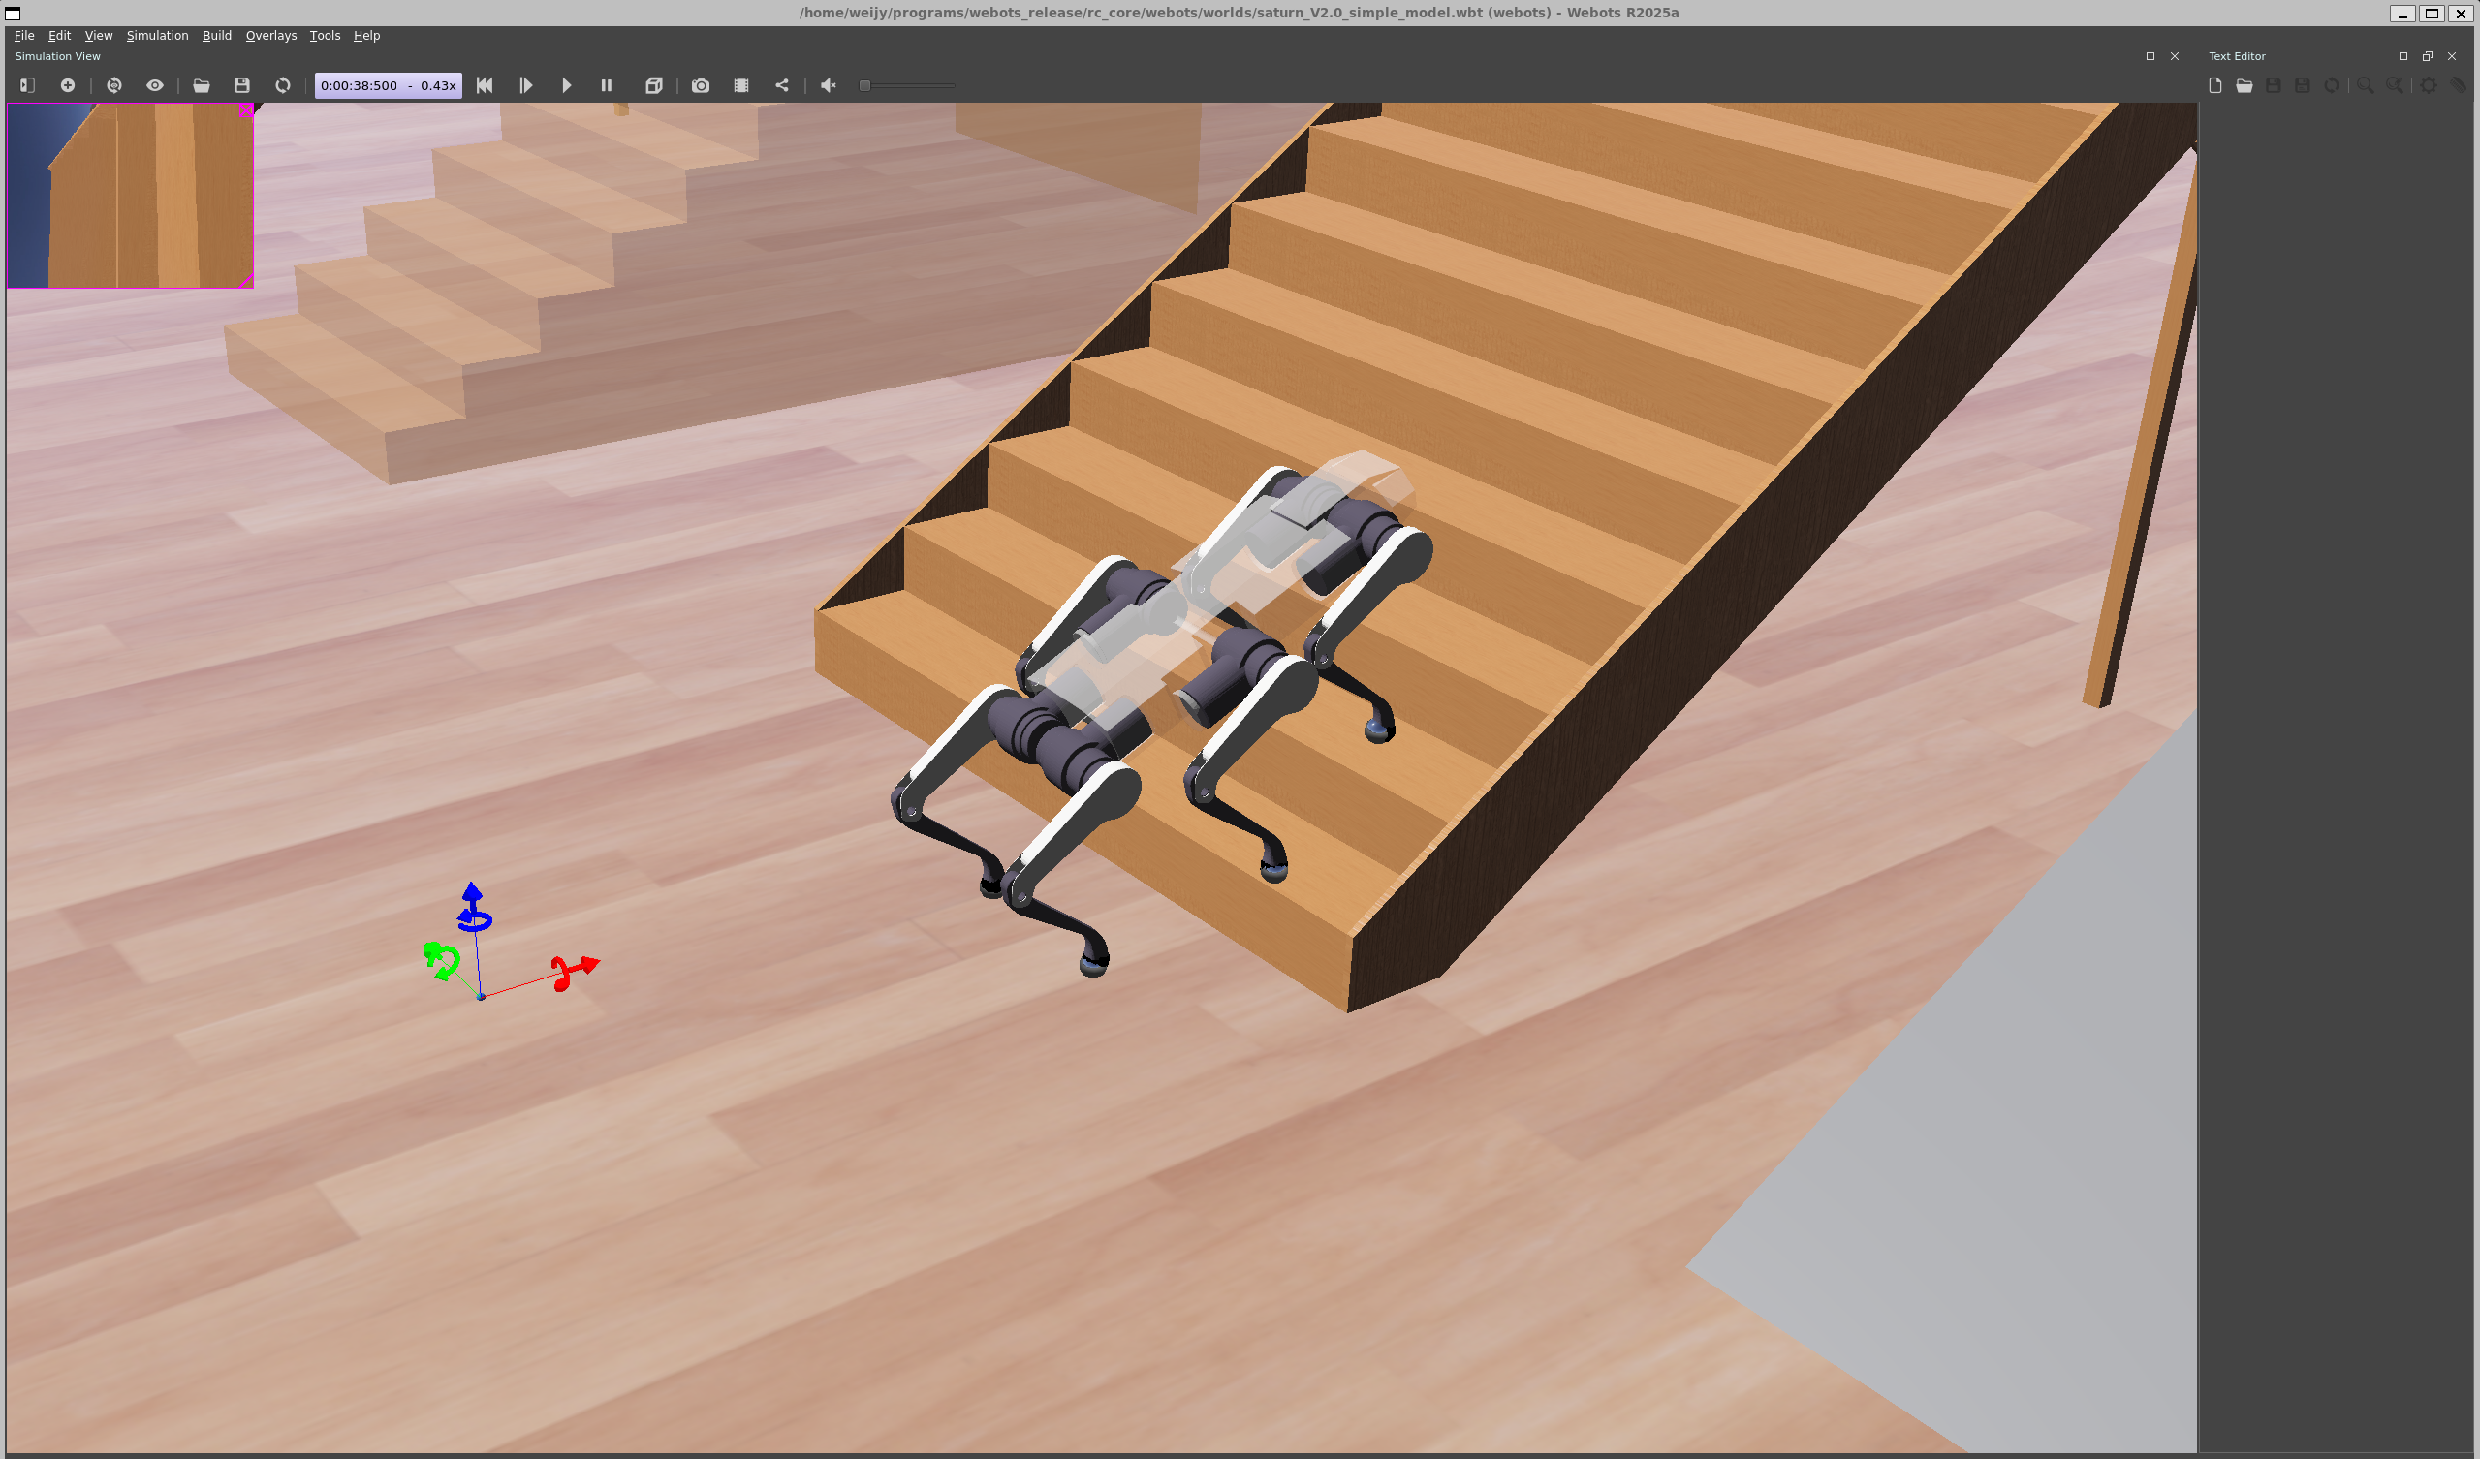Reset the simulation to start
2480x1459 pixels.
(485, 85)
